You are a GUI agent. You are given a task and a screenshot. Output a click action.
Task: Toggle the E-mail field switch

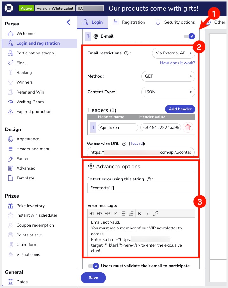click(x=189, y=36)
